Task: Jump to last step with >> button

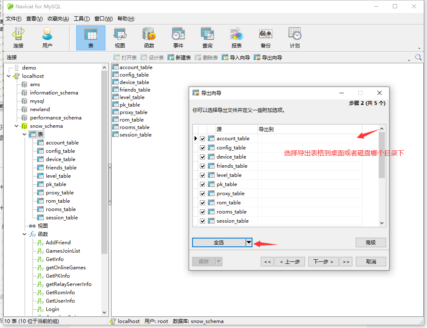Action: (346, 261)
